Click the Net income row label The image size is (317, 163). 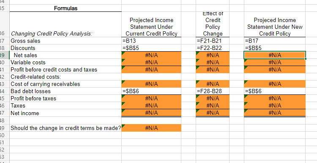pos(25,113)
